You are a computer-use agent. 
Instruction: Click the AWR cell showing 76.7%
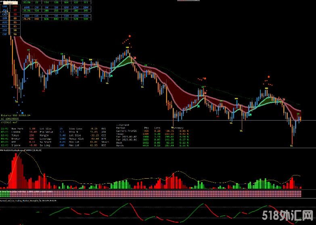tap(26, 18)
